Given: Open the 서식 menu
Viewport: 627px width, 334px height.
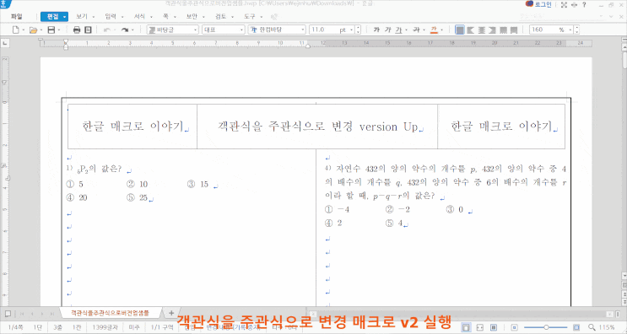Looking at the screenshot, I should [x=139, y=16].
